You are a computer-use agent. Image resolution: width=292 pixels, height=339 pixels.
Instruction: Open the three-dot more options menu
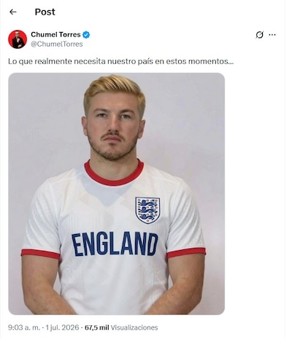[x=272, y=35]
